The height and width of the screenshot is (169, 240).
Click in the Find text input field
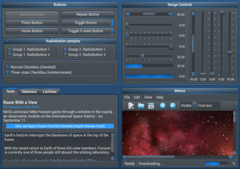click(x=209, y=106)
